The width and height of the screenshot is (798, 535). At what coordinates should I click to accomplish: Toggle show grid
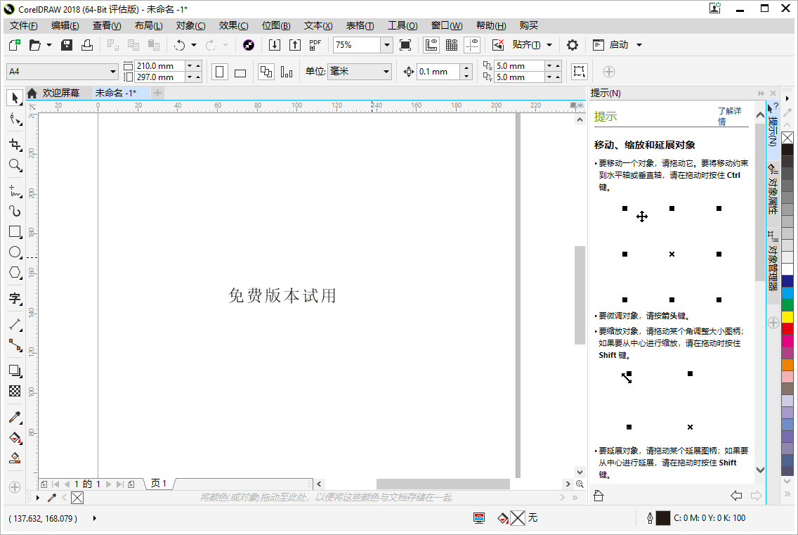tap(452, 45)
